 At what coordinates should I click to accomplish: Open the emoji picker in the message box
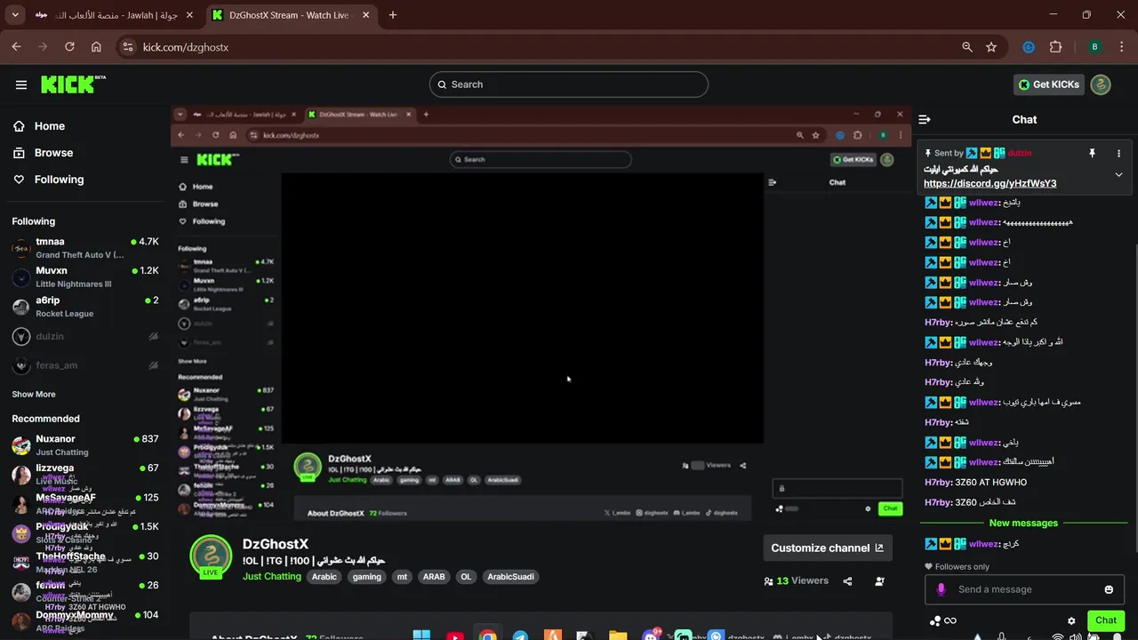tap(1109, 589)
